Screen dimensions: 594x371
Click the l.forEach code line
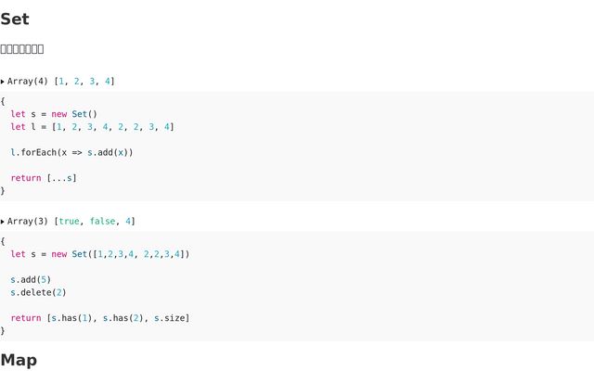point(71,152)
